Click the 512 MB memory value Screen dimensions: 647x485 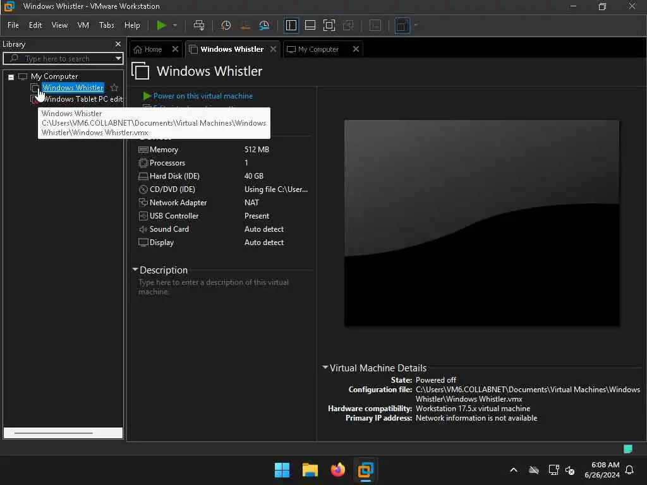257,150
